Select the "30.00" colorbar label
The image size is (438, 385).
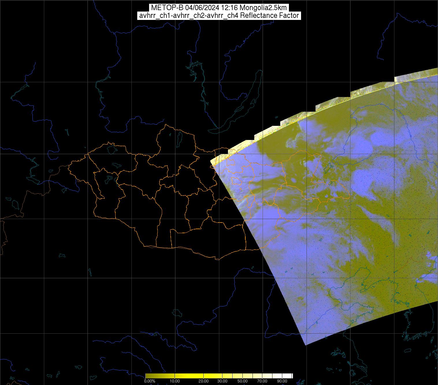pyautogui.click(x=222, y=381)
